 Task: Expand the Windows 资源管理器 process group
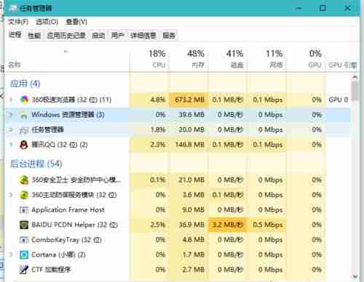(x=11, y=115)
